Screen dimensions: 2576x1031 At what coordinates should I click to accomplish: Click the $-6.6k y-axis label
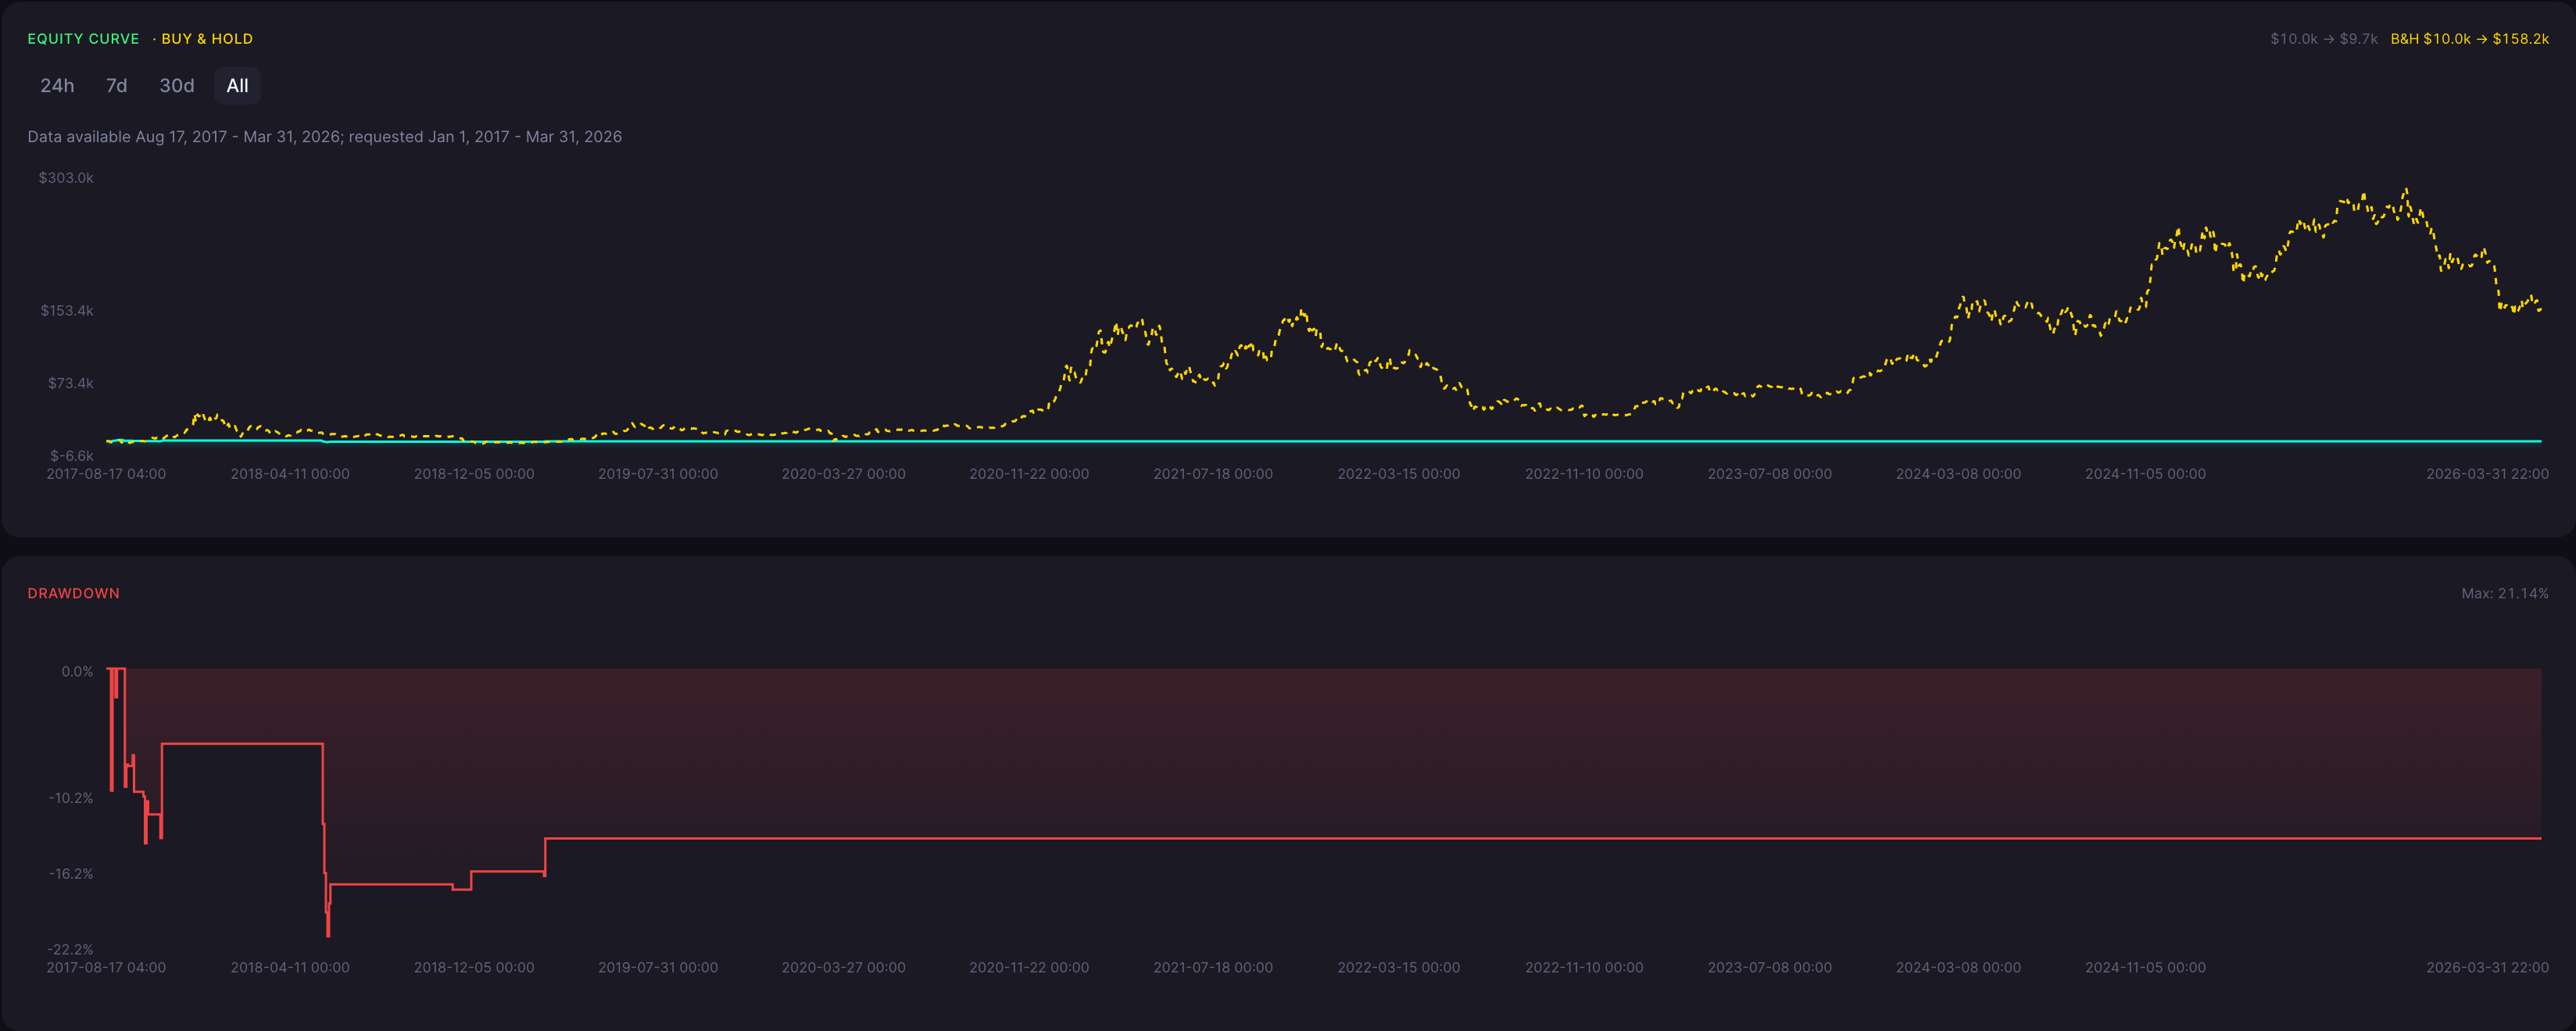coord(72,457)
